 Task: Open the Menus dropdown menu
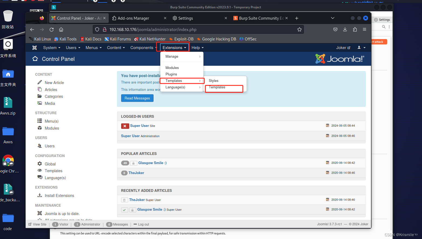94,48
